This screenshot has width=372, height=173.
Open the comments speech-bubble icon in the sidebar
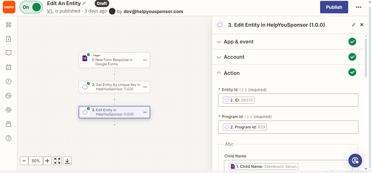tap(9, 53)
